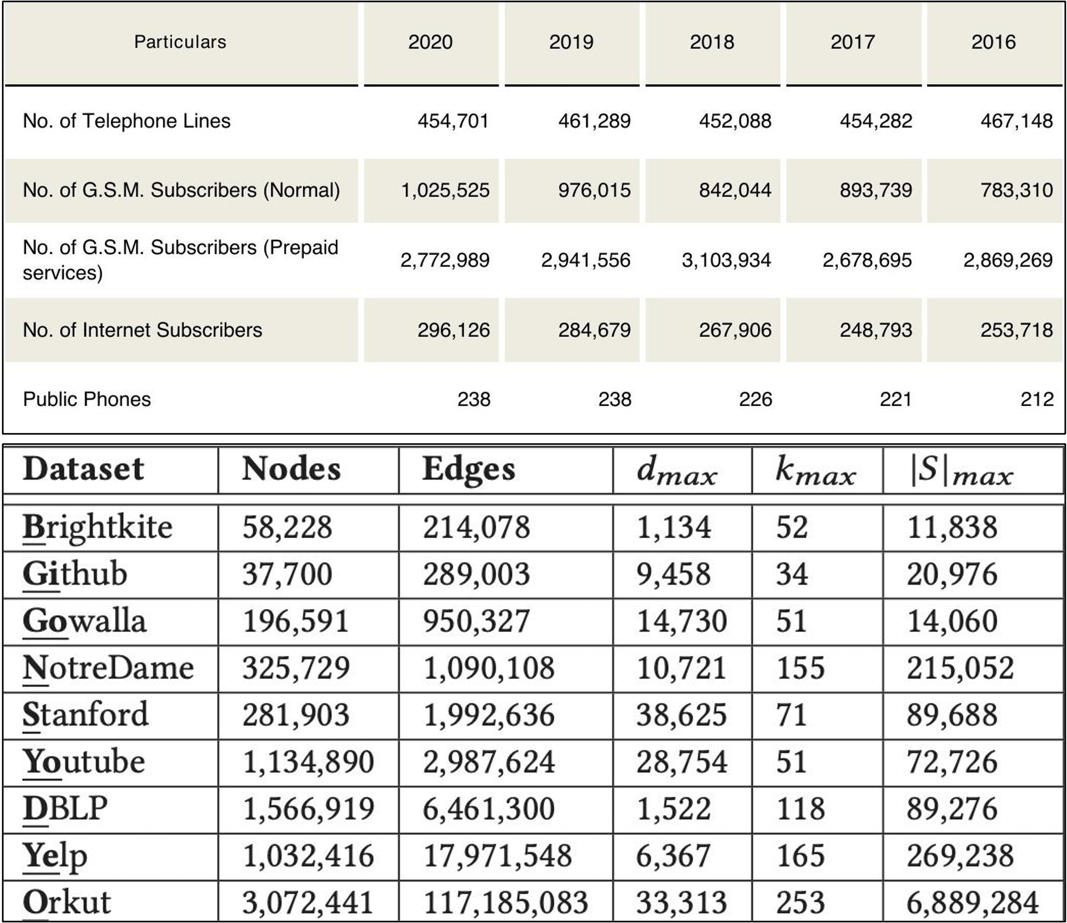This screenshot has width=1067, height=923.
Task: Click the Yelp kmax value 165
Action: pyautogui.click(x=800, y=856)
